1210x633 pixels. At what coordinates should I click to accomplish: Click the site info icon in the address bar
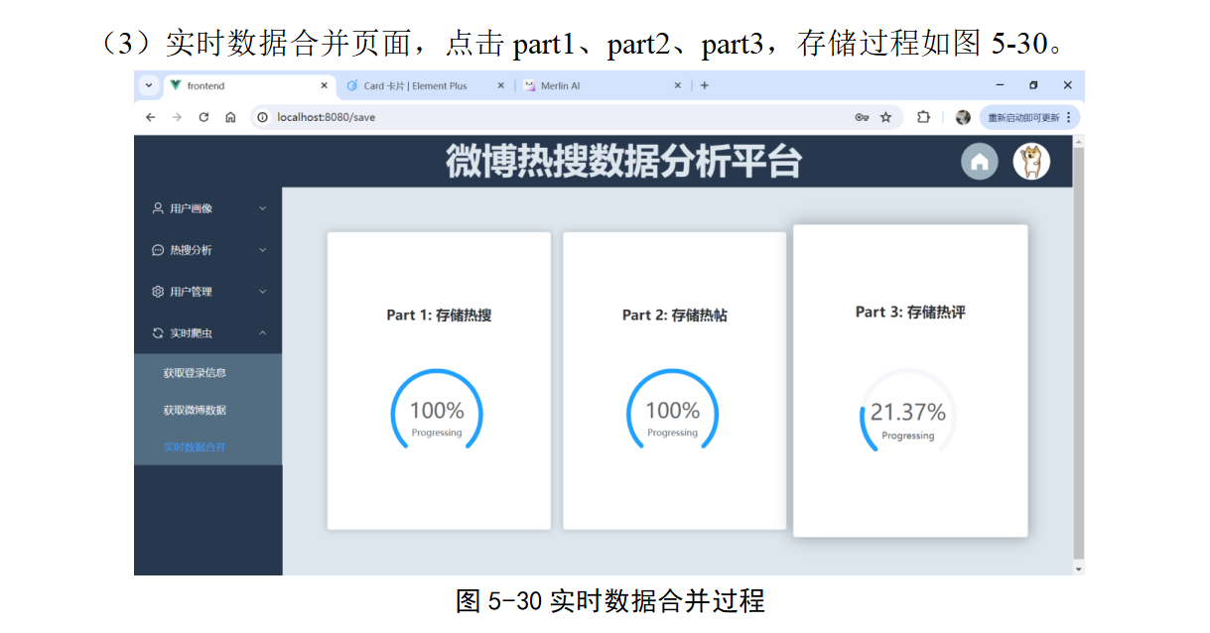263,117
